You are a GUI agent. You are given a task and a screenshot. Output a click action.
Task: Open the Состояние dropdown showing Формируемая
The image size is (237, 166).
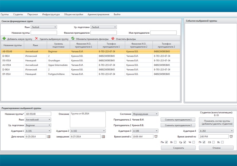click(x=145, y=114)
